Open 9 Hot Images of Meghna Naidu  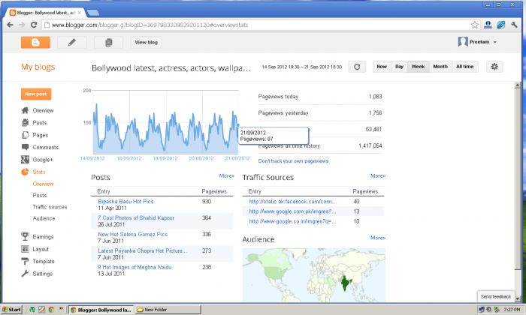135,267
